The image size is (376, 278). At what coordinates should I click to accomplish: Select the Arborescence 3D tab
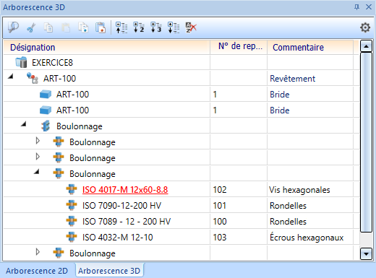point(109,271)
